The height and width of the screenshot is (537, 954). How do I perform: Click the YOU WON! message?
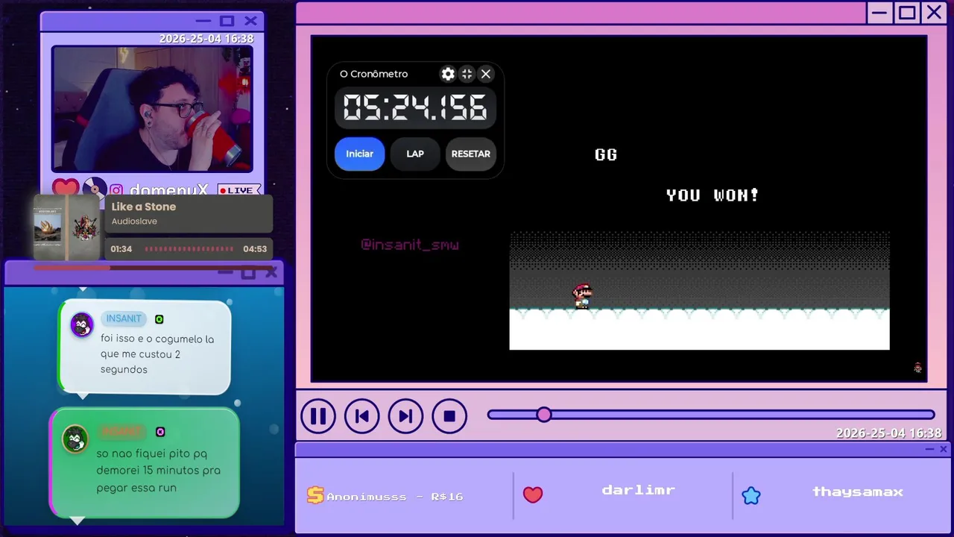coord(713,195)
